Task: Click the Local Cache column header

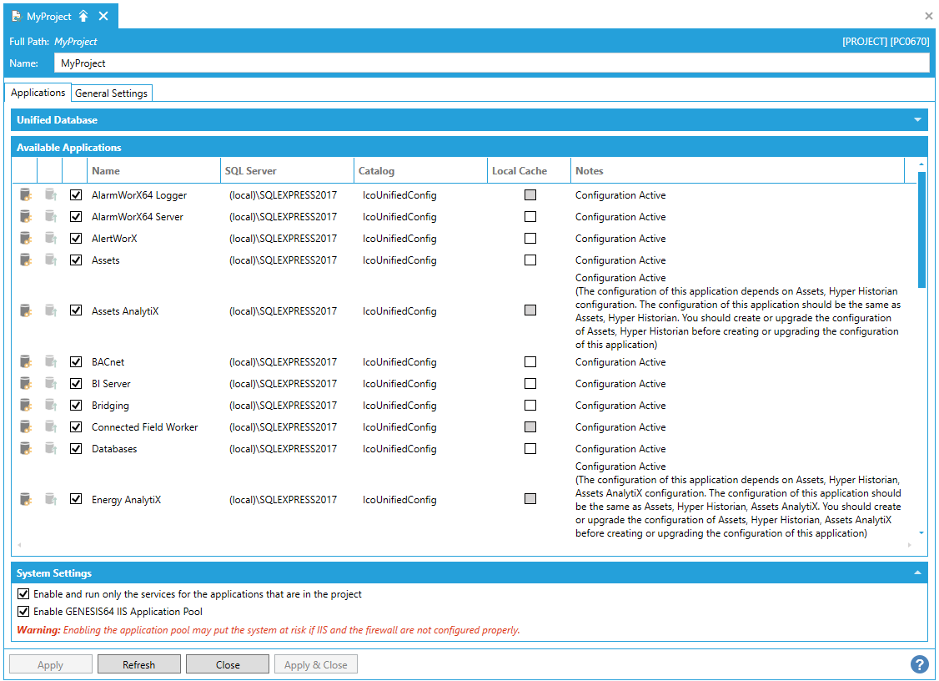Action: coord(529,171)
